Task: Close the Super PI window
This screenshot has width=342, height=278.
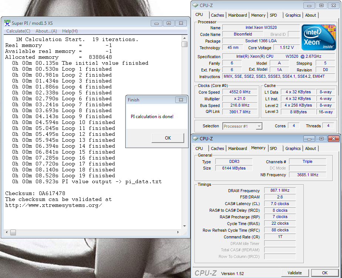Action: click(181, 23)
